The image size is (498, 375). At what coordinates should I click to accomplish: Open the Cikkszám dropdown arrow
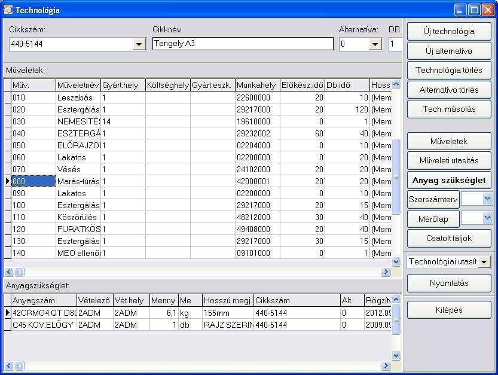click(x=139, y=44)
